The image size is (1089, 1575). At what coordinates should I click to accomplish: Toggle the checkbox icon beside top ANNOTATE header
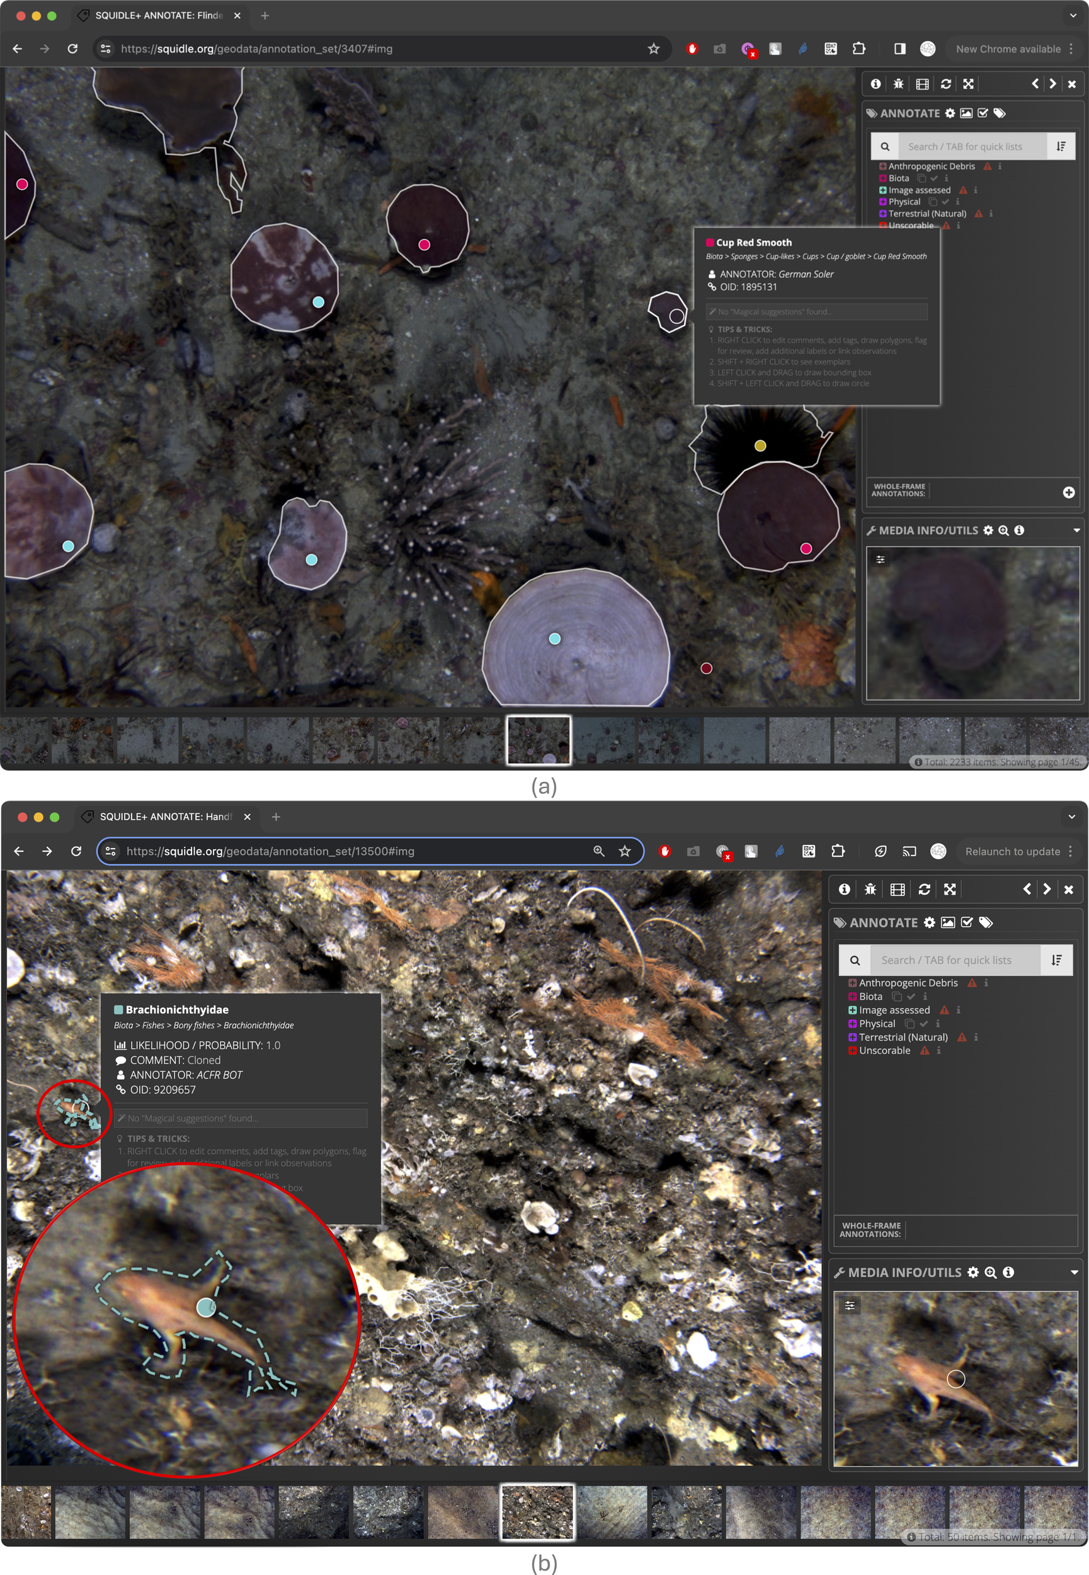(983, 113)
